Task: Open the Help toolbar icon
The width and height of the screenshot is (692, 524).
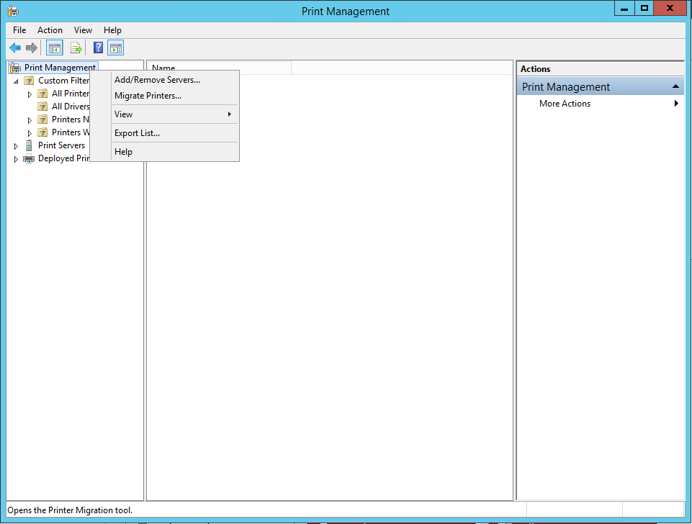Action: coord(98,48)
